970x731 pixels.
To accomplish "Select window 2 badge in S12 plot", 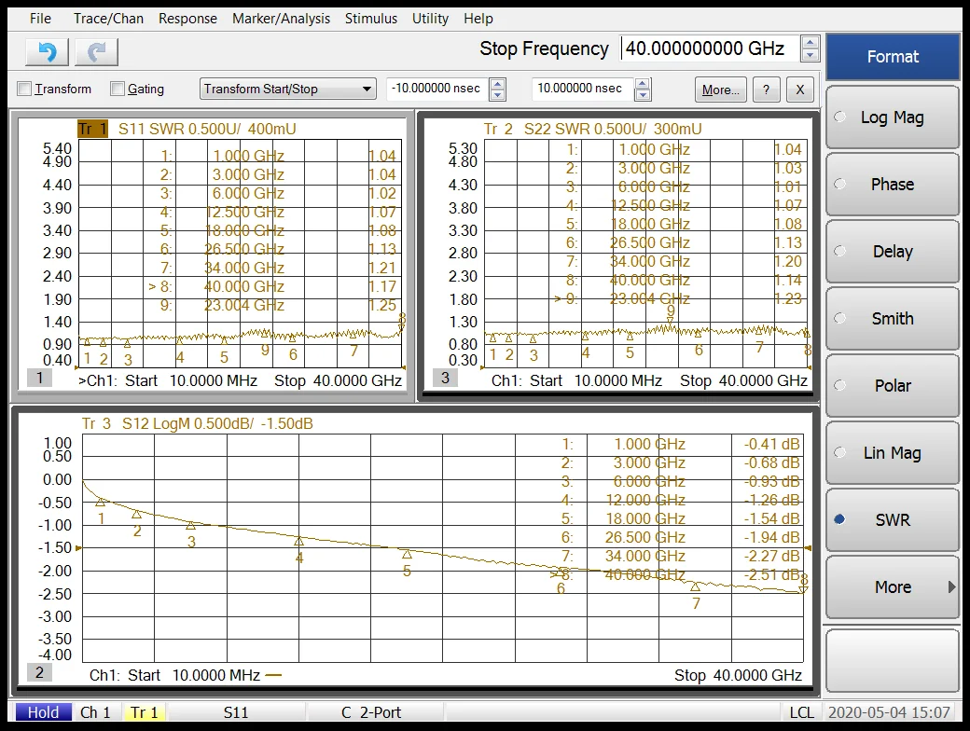I will (38, 672).
